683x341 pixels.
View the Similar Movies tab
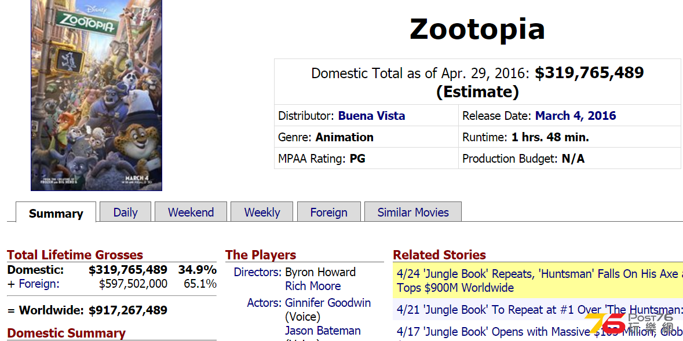coord(413,212)
